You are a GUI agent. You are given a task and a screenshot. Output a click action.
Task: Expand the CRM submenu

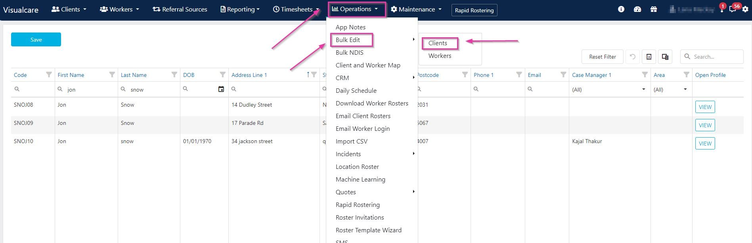(x=372, y=78)
